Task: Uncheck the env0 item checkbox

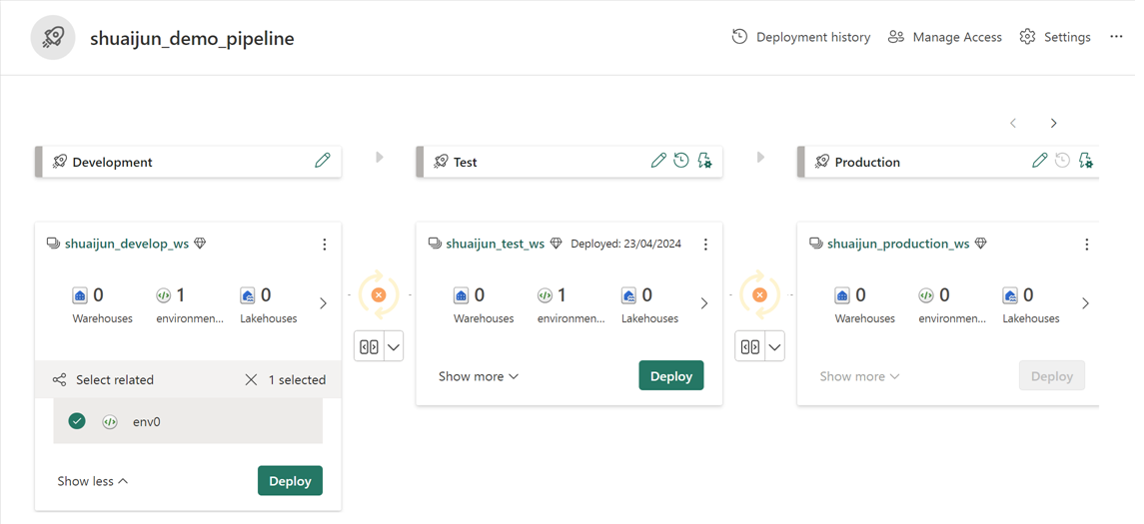Action: pyautogui.click(x=77, y=421)
